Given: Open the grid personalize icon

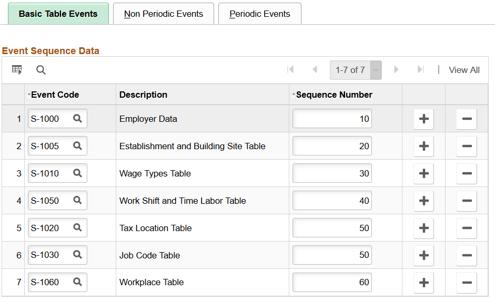Looking at the screenshot, I should [x=17, y=70].
